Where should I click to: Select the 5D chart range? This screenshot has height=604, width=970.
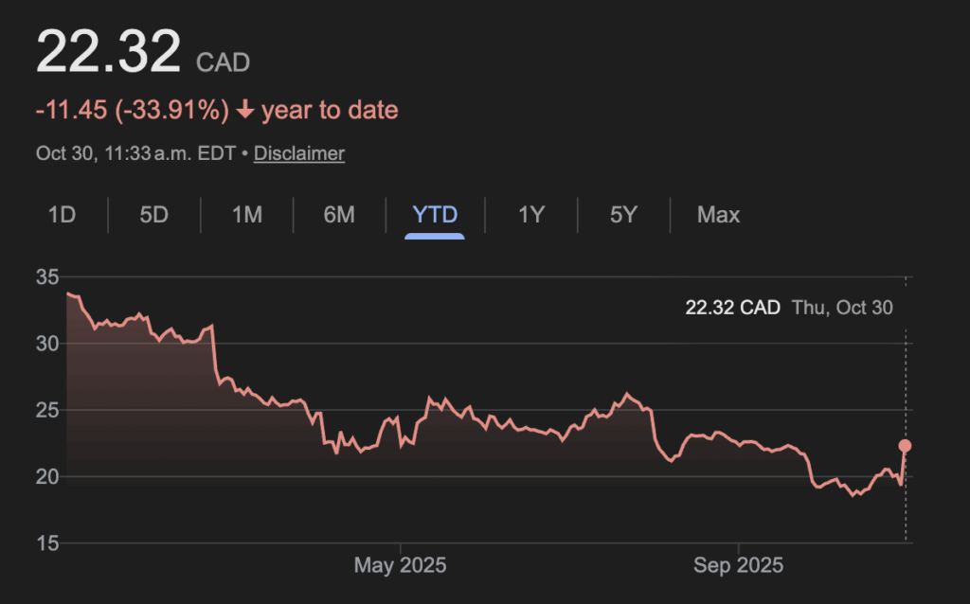click(153, 215)
